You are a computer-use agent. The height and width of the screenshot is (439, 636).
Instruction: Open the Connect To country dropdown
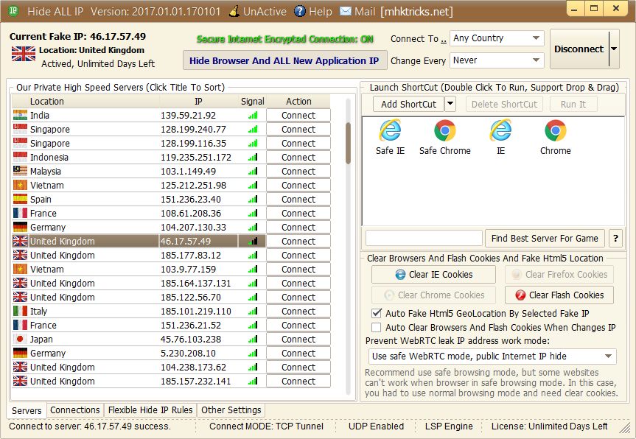click(x=497, y=38)
